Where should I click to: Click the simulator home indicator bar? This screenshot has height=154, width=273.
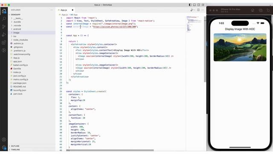(x=240, y=147)
